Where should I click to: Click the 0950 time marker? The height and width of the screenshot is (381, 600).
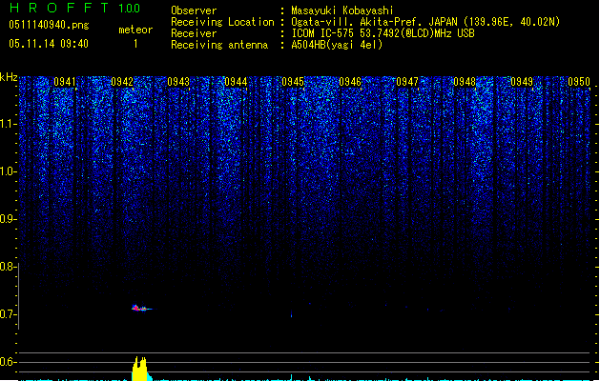(579, 82)
